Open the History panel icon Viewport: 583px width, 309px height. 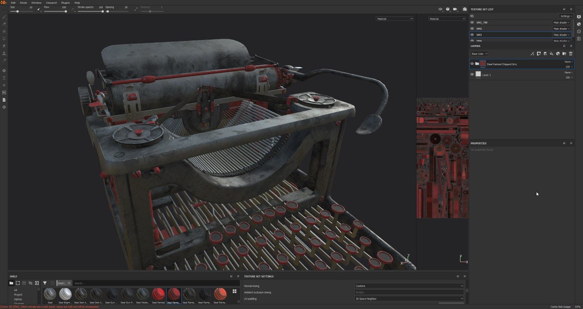coord(578,31)
